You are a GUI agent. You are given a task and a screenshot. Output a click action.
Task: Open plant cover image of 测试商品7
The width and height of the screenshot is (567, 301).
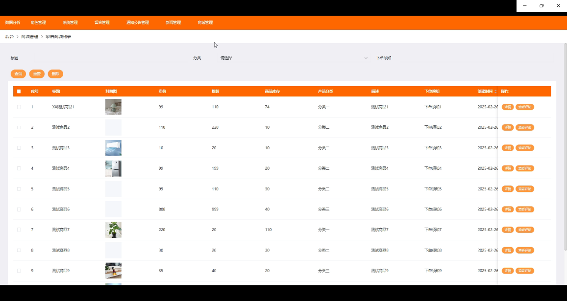click(x=113, y=230)
